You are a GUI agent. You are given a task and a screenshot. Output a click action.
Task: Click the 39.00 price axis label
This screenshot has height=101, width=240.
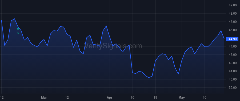233,88
